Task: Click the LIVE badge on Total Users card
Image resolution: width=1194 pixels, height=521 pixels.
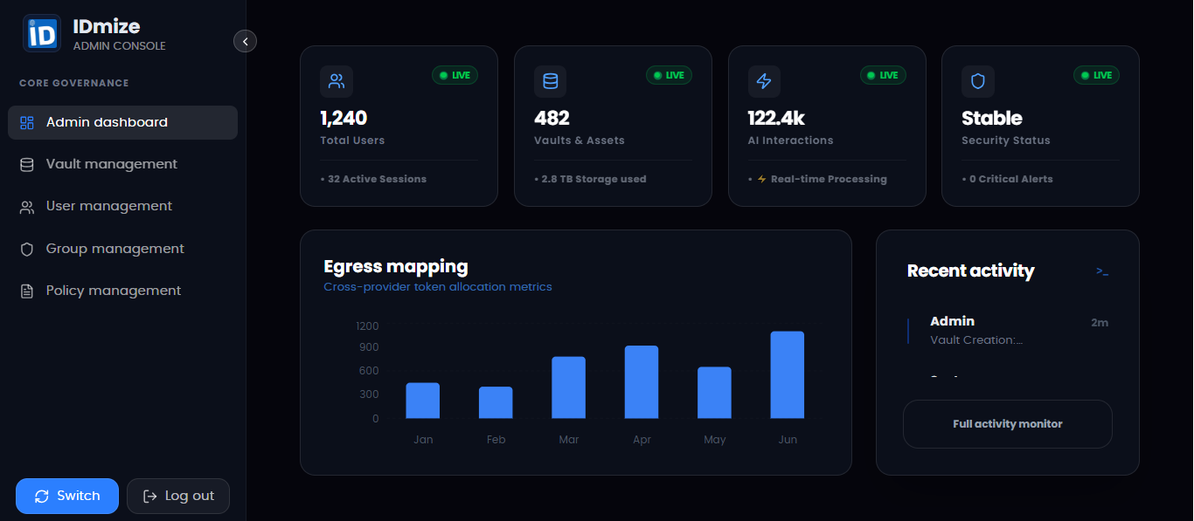Action: (455, 75)
